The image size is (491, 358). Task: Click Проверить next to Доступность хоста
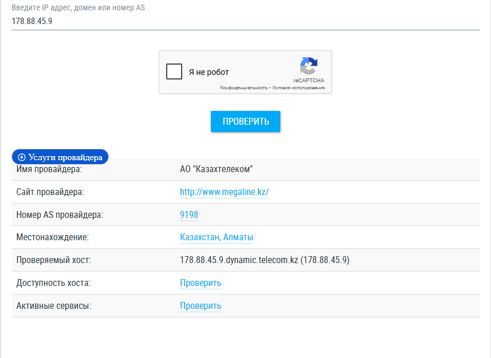[201, 283]
